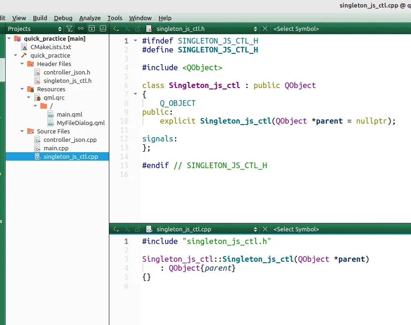
Task: Click '#define SINGLETON_JS_CTL_H' line
Action: tap(200, 50)
